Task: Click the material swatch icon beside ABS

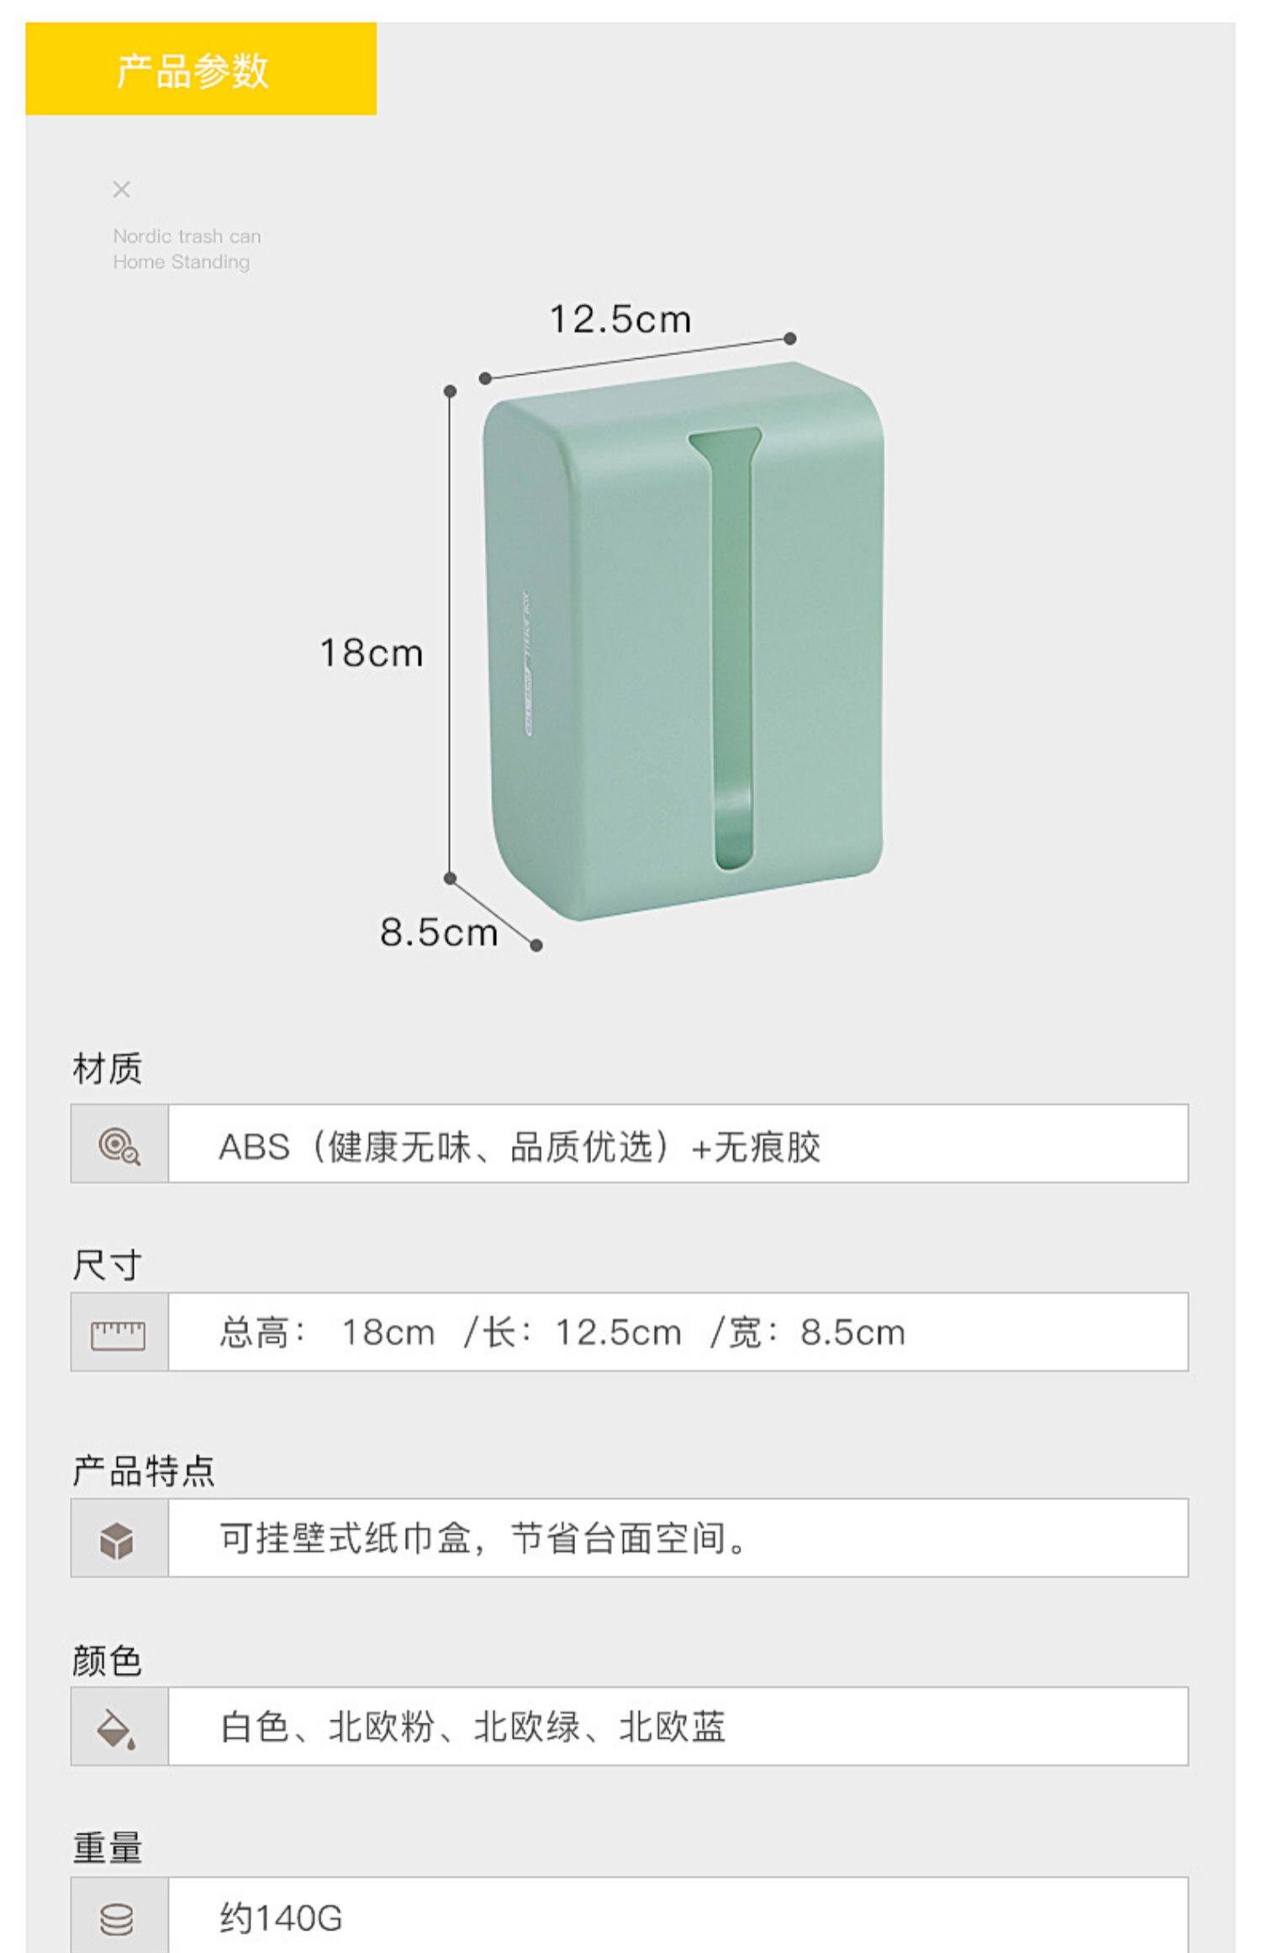Action: pos(119,1145)
